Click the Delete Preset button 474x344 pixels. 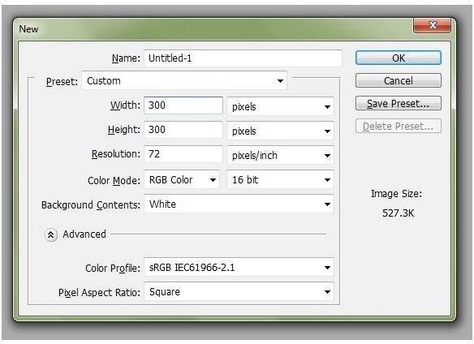pos(399,126)
